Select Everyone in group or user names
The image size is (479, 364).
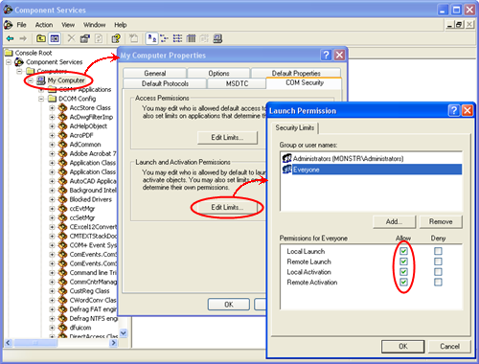coord(372,170)
